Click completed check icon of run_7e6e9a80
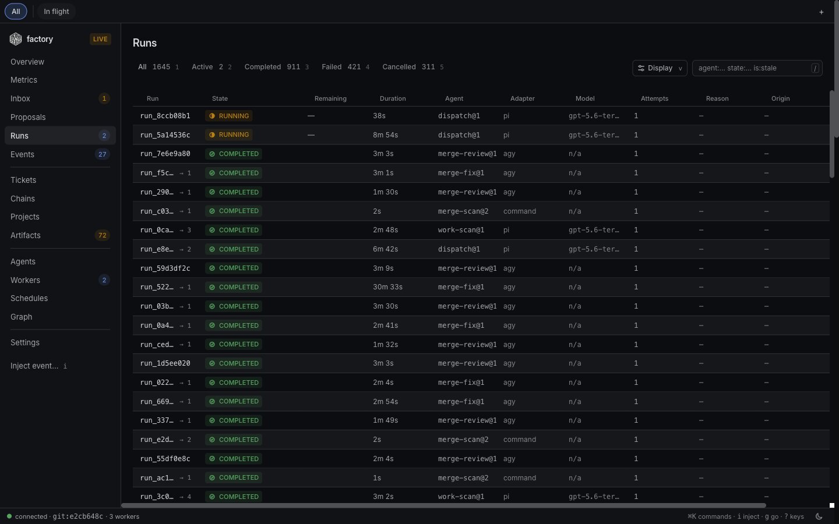 pyautogui.click(x=212, y=154)
